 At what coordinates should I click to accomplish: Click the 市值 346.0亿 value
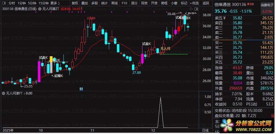tap(267, 78)
